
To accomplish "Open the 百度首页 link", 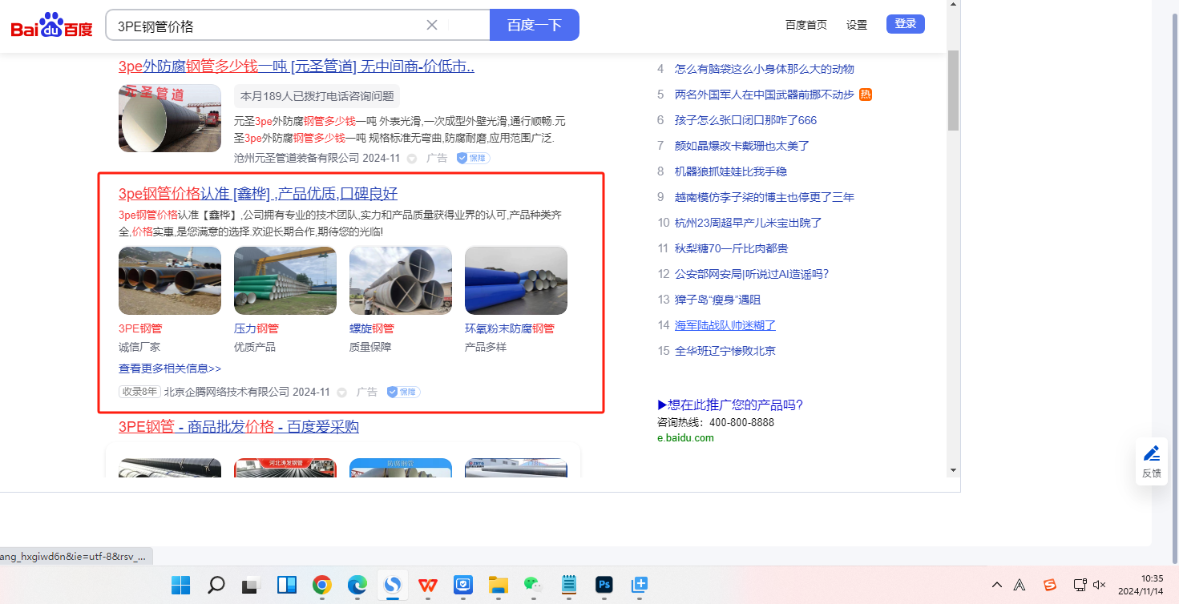I will pos(806,25).
